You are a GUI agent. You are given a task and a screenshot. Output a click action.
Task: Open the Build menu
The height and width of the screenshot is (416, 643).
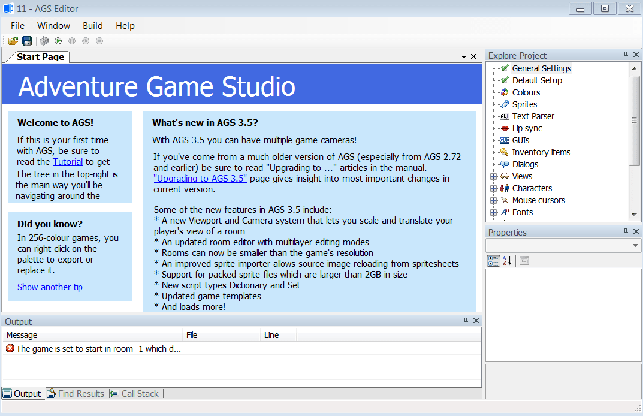(x=93, y=25)
